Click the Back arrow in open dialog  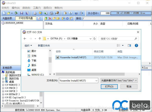click(x=25, y=39)
